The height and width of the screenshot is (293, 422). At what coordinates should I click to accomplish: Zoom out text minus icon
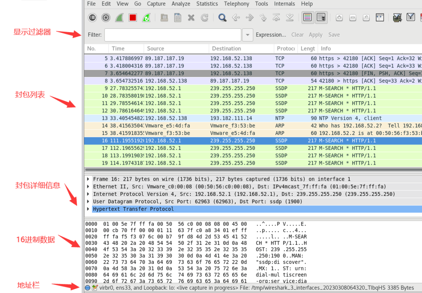(353, 18)
